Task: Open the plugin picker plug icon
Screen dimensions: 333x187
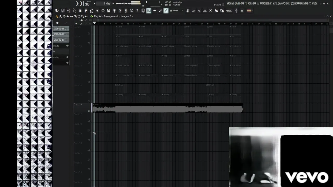Action: click(86, 11)
